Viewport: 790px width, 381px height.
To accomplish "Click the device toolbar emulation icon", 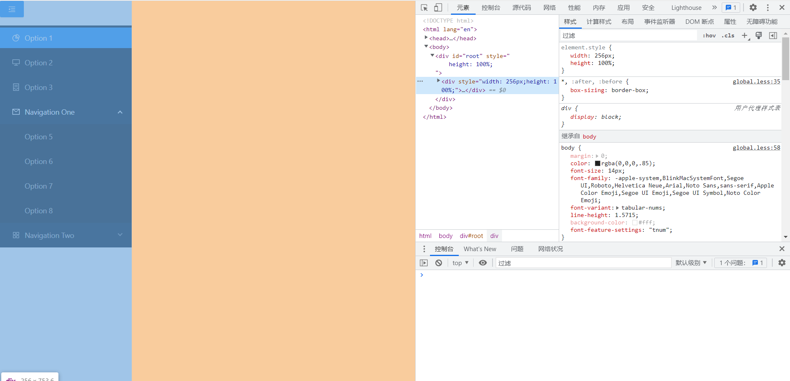I will point(438,7).
